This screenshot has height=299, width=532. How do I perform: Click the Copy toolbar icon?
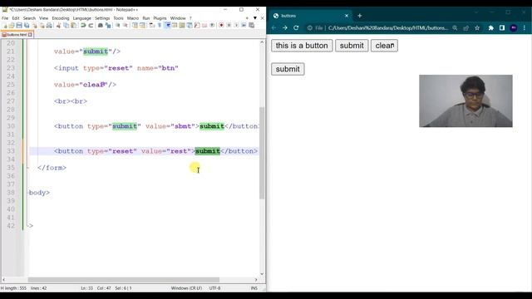66,26
